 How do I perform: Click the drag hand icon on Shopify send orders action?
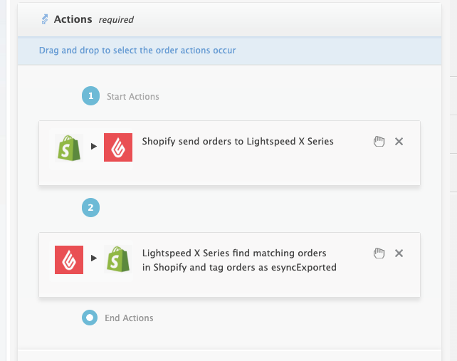(x=379, y=142)
